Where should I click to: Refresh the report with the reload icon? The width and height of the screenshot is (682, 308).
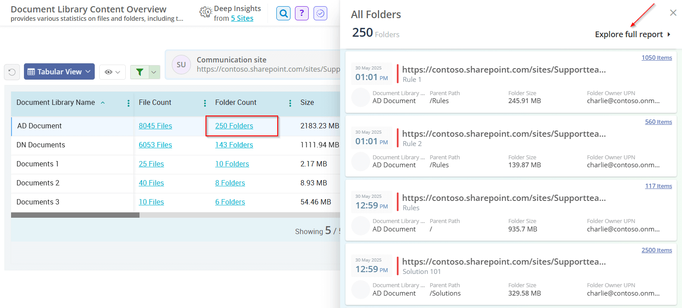pyautogui.click(x=12, y=72)
